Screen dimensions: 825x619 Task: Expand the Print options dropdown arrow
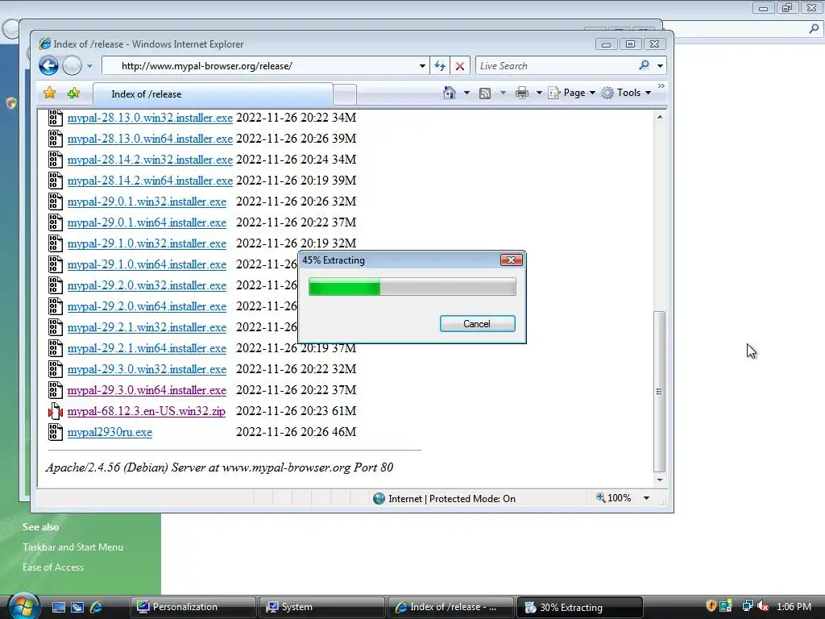click(539, 93)
